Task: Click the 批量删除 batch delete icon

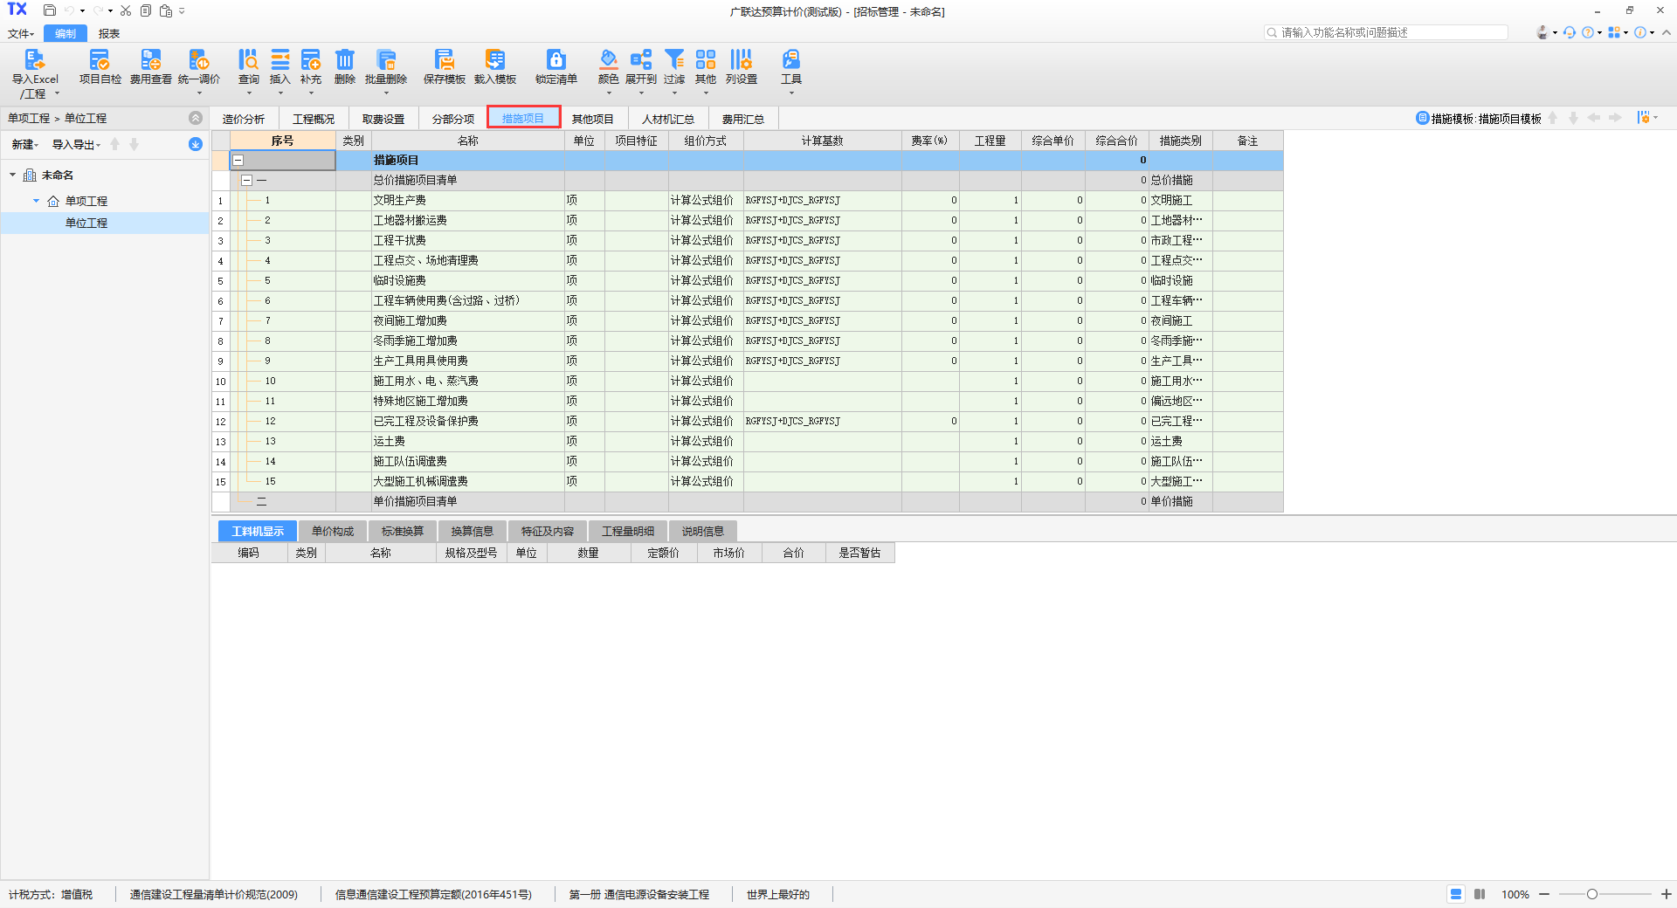Action: pos(385,60)
